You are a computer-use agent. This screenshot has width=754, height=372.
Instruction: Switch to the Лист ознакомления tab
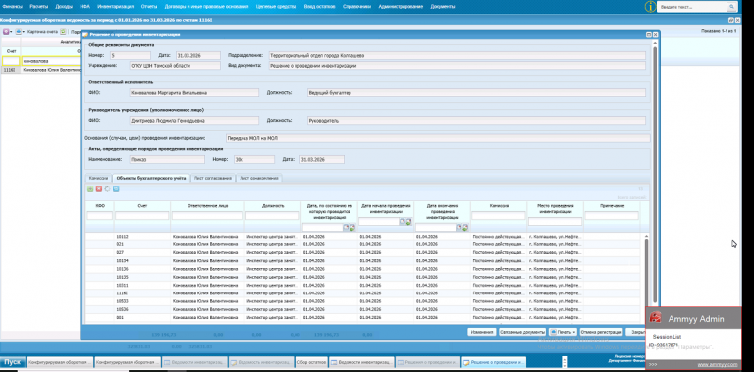(x=259, y=178)
